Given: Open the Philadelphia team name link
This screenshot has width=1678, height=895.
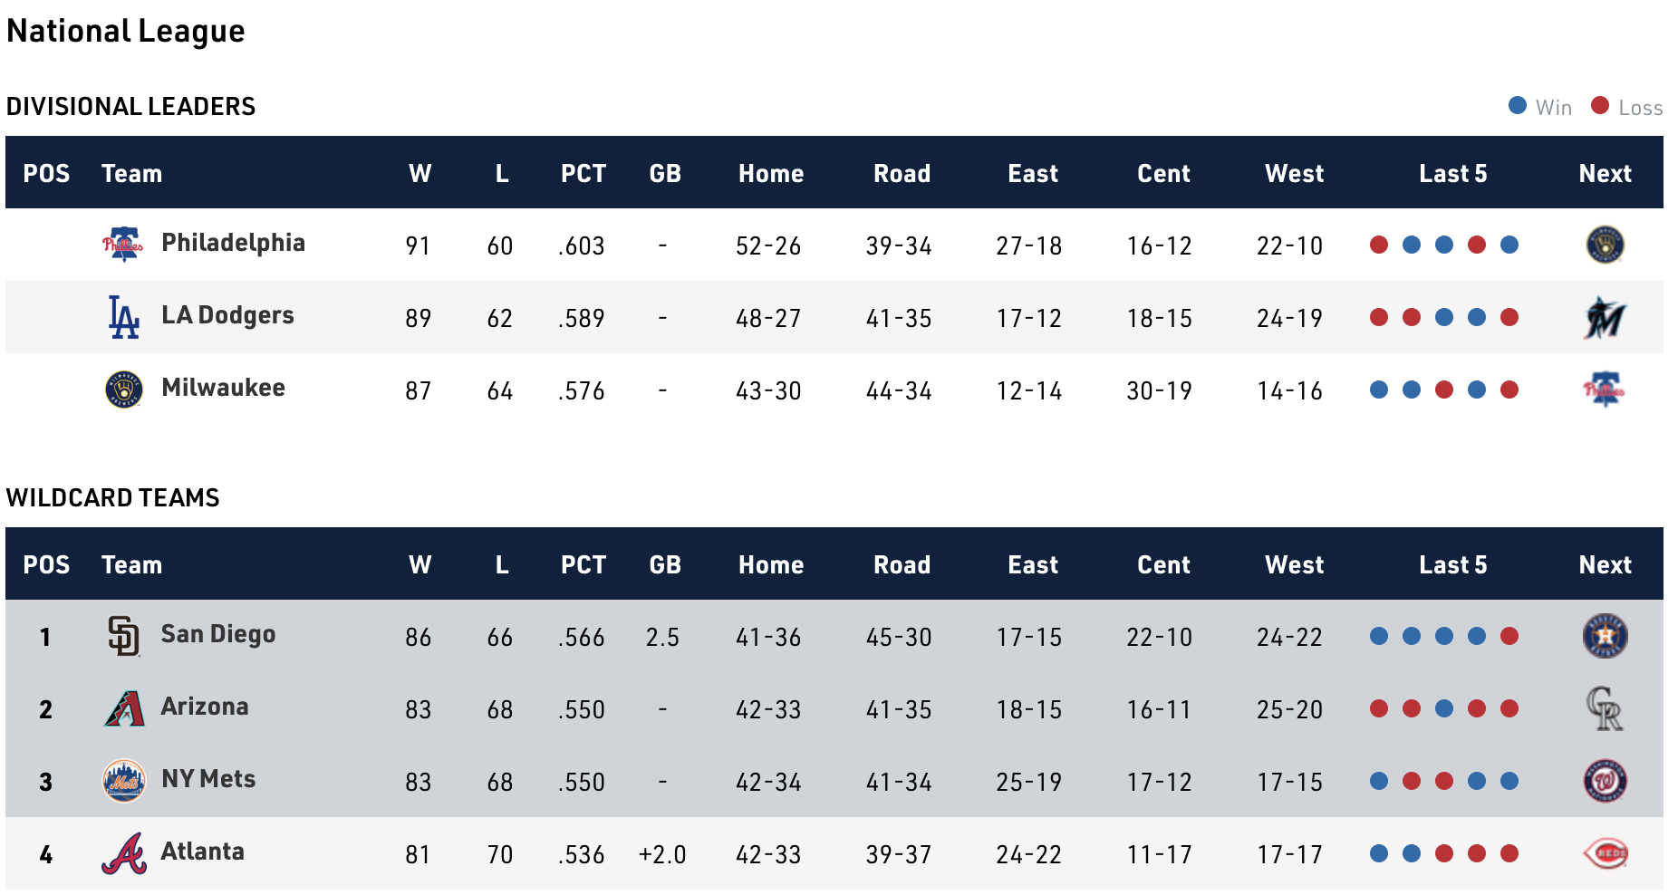Looking at the screenshot, I should (233, 243).
